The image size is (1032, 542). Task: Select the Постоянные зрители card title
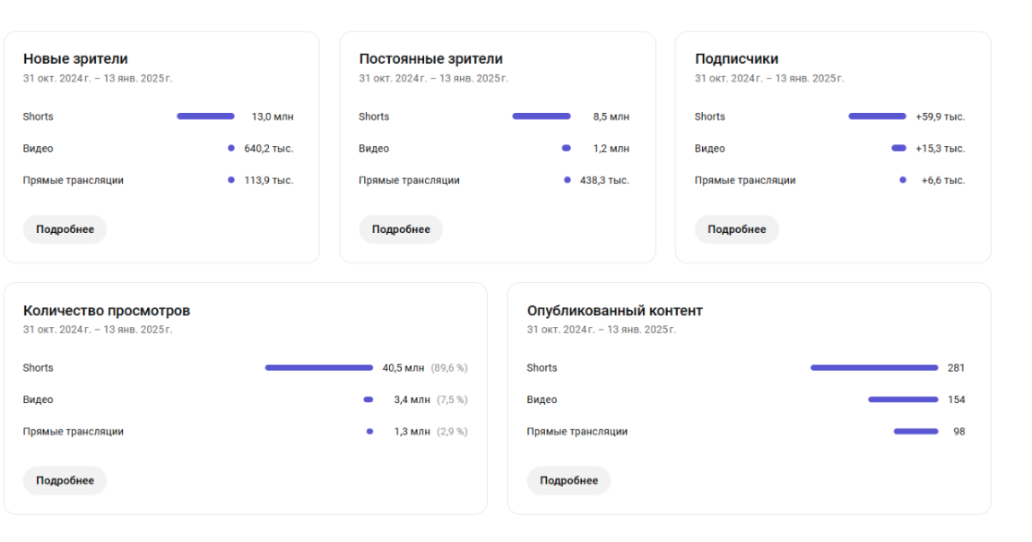pyautogui.click(x=430, y=58)
